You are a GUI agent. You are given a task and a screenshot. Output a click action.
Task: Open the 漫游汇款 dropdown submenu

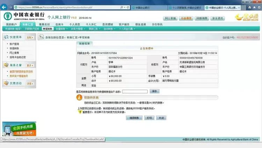coord(94,29)
